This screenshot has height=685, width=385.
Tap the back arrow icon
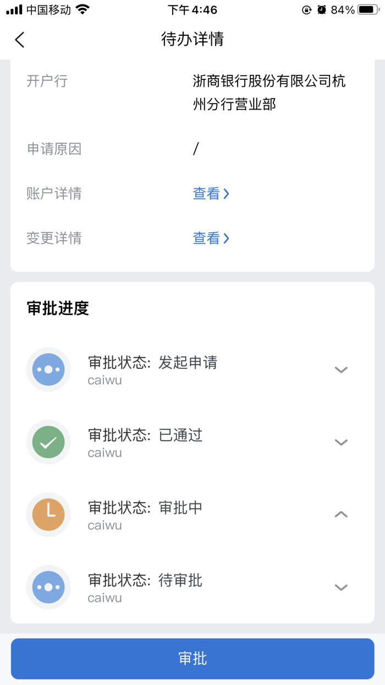[x=20, y=40]
